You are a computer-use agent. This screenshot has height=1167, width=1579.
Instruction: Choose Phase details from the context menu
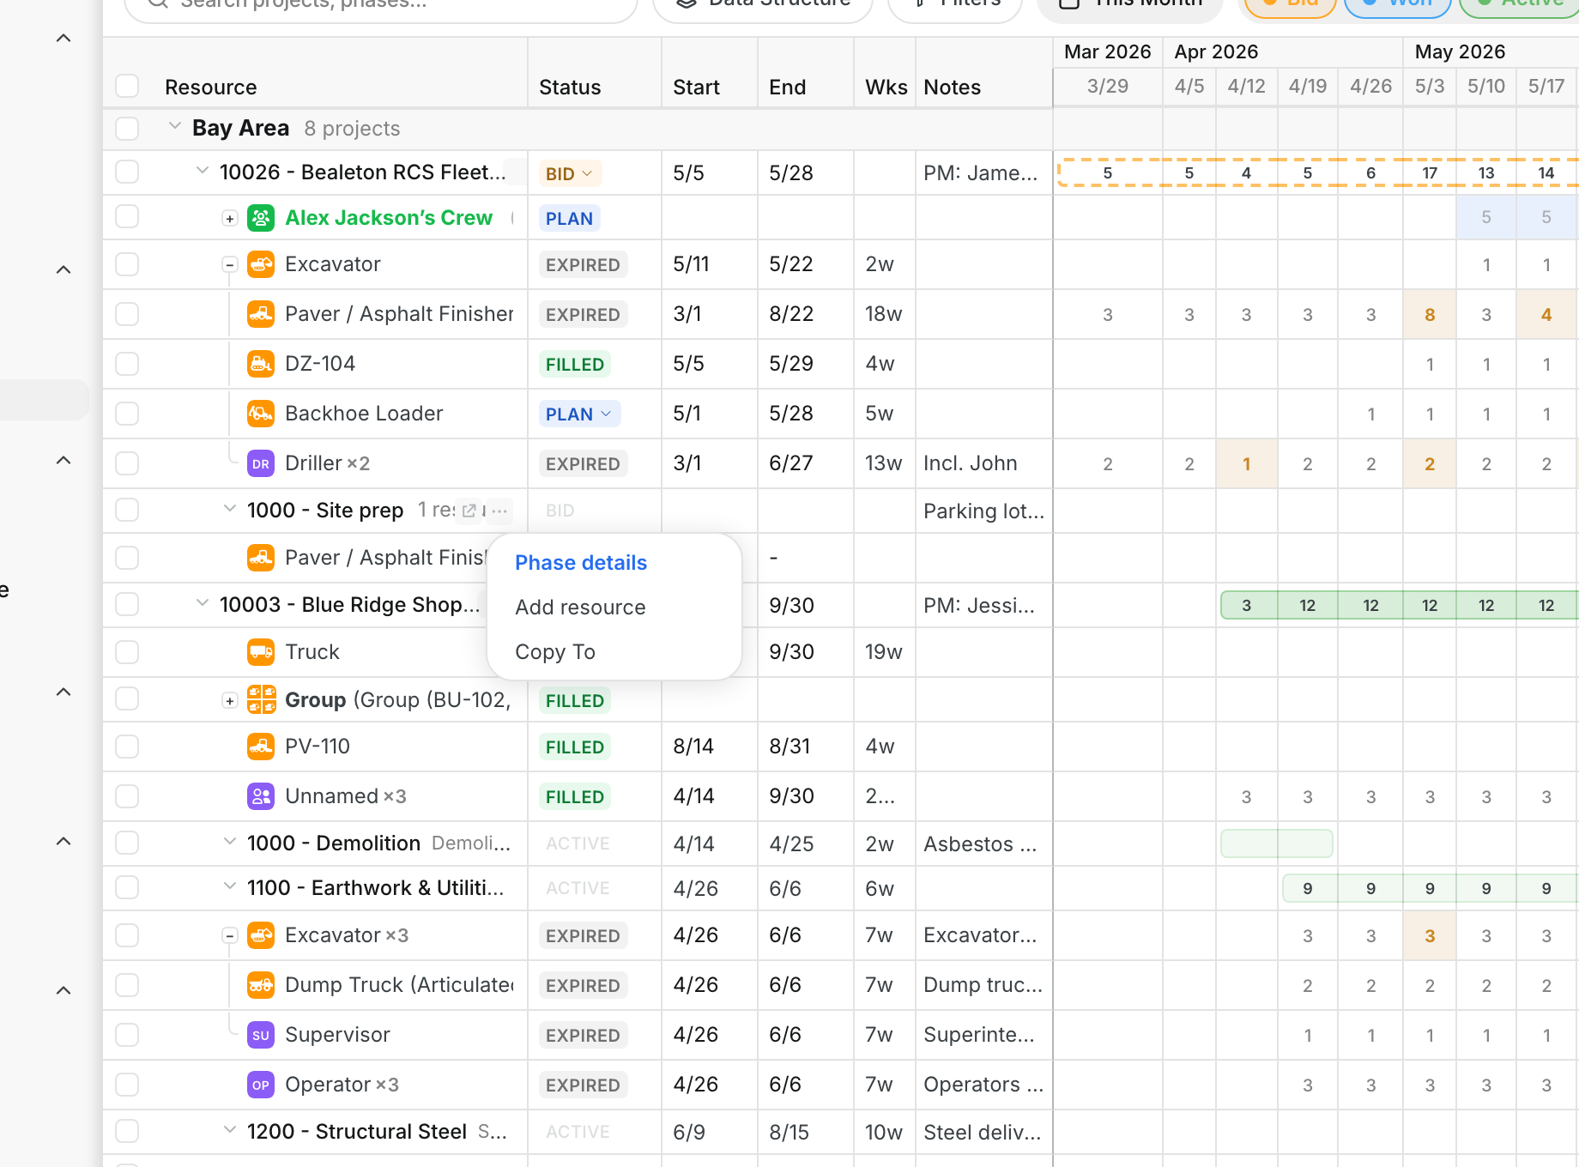coord(581,563)
